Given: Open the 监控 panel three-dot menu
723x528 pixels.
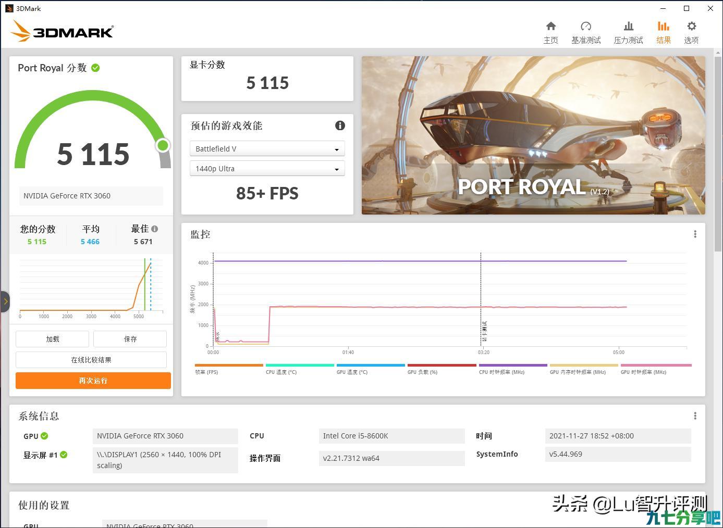Looking at the screenshot, I should click(x=695, y=234).
